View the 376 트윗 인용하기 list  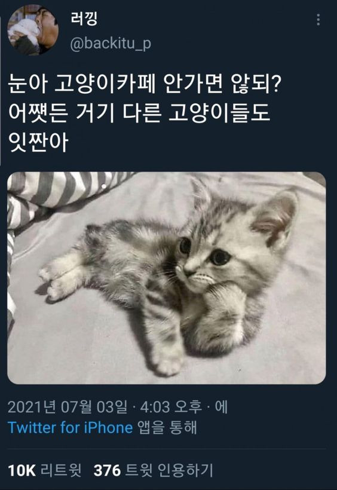(154, 470)
